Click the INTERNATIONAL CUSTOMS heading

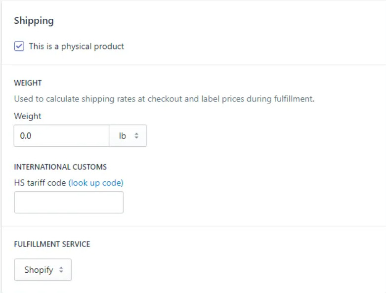(x=60, y=167)
